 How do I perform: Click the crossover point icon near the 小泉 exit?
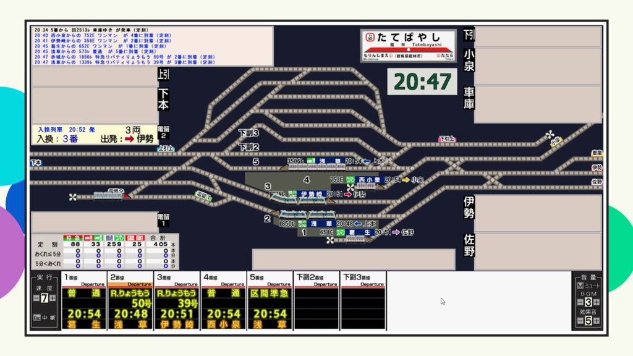coord(550,134)
